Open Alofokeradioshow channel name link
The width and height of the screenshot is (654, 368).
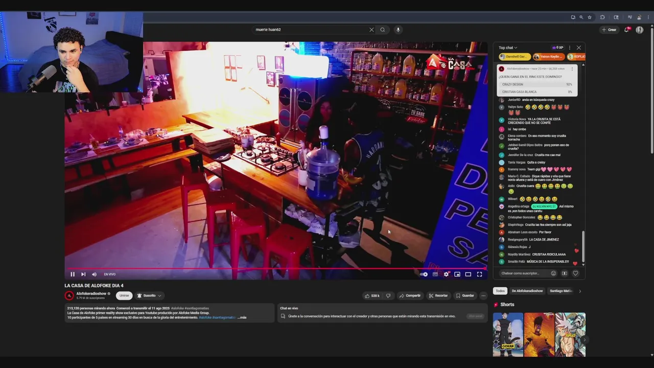coord(91,294)
